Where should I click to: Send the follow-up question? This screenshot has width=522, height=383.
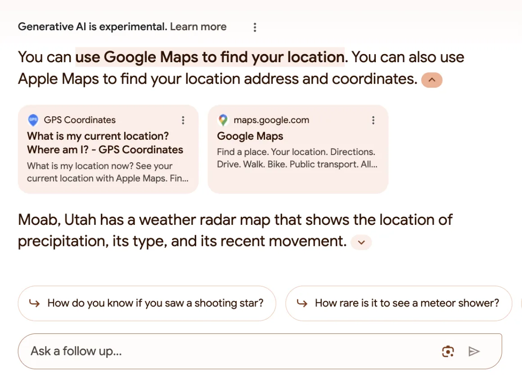474,351
